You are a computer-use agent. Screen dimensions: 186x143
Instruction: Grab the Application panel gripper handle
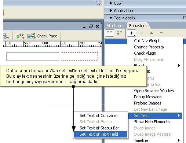coord(106,11)
